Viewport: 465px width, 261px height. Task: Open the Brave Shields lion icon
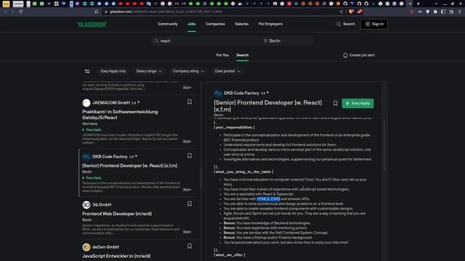tap(351, 12)
